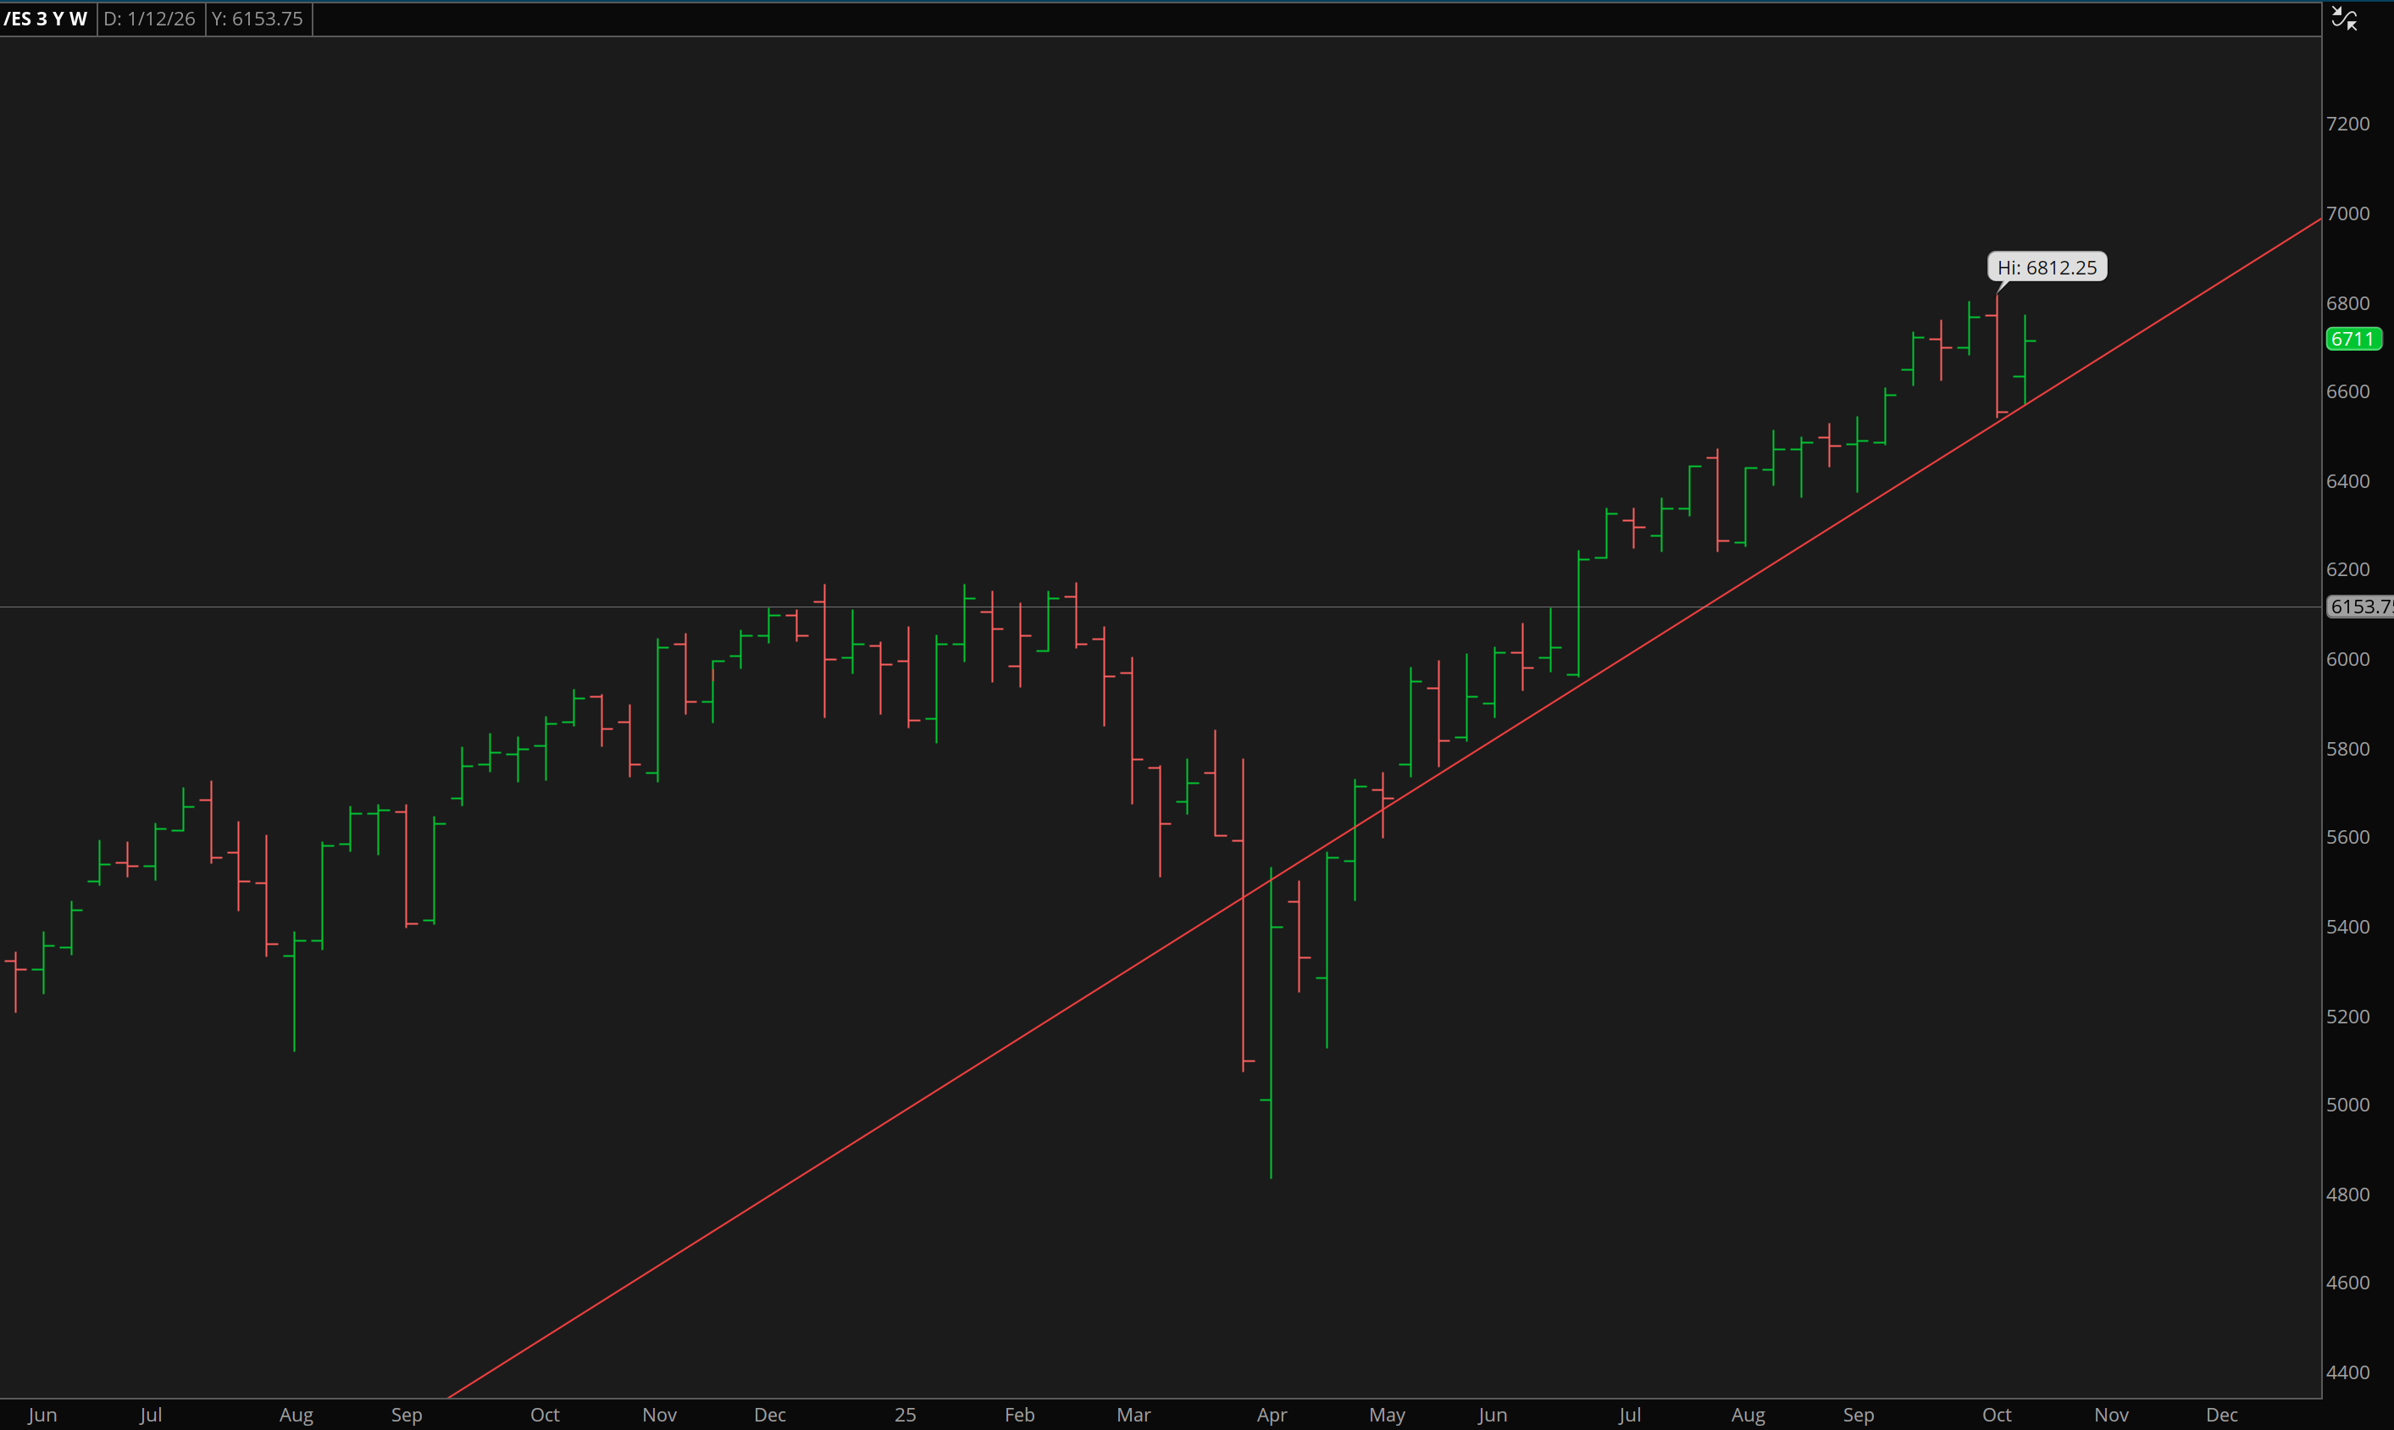The width and height of the screenshot is (2394, 1430).
Task: Click the April low weekly bar near 4800
Action: pyautogui.click(x=1271, y=1060)
